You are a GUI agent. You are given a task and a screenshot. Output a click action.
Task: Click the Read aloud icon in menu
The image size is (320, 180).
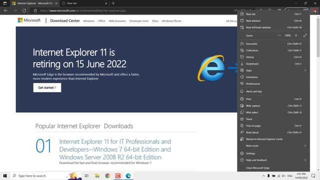tap(242, 132)
